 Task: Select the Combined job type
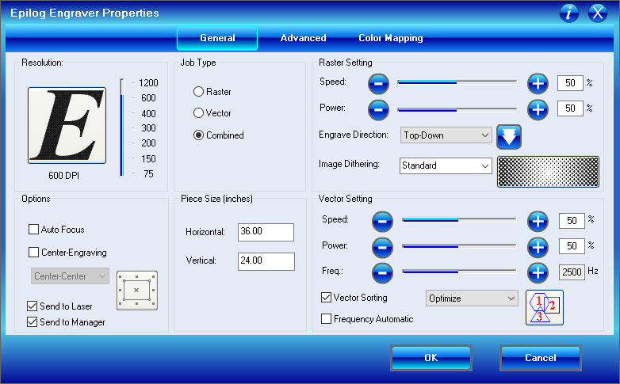click(x=198, y=135)
